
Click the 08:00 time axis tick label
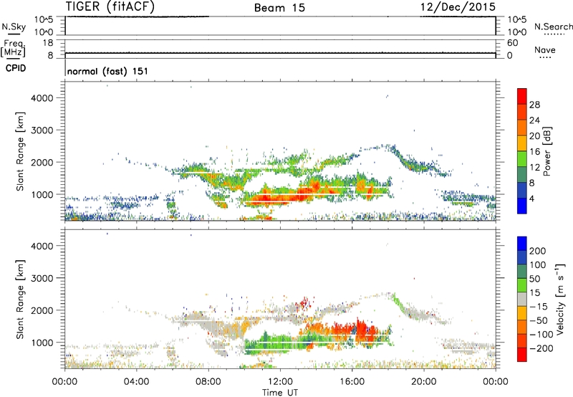click(208, 382)
